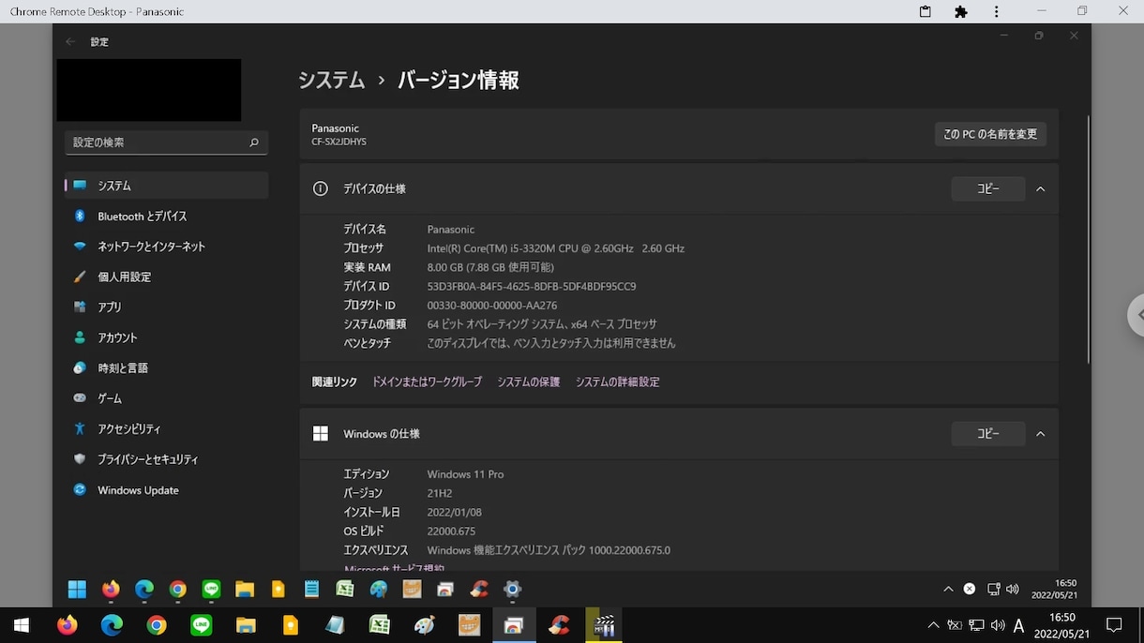Open the ゲーム settings category

click(166, 398)
